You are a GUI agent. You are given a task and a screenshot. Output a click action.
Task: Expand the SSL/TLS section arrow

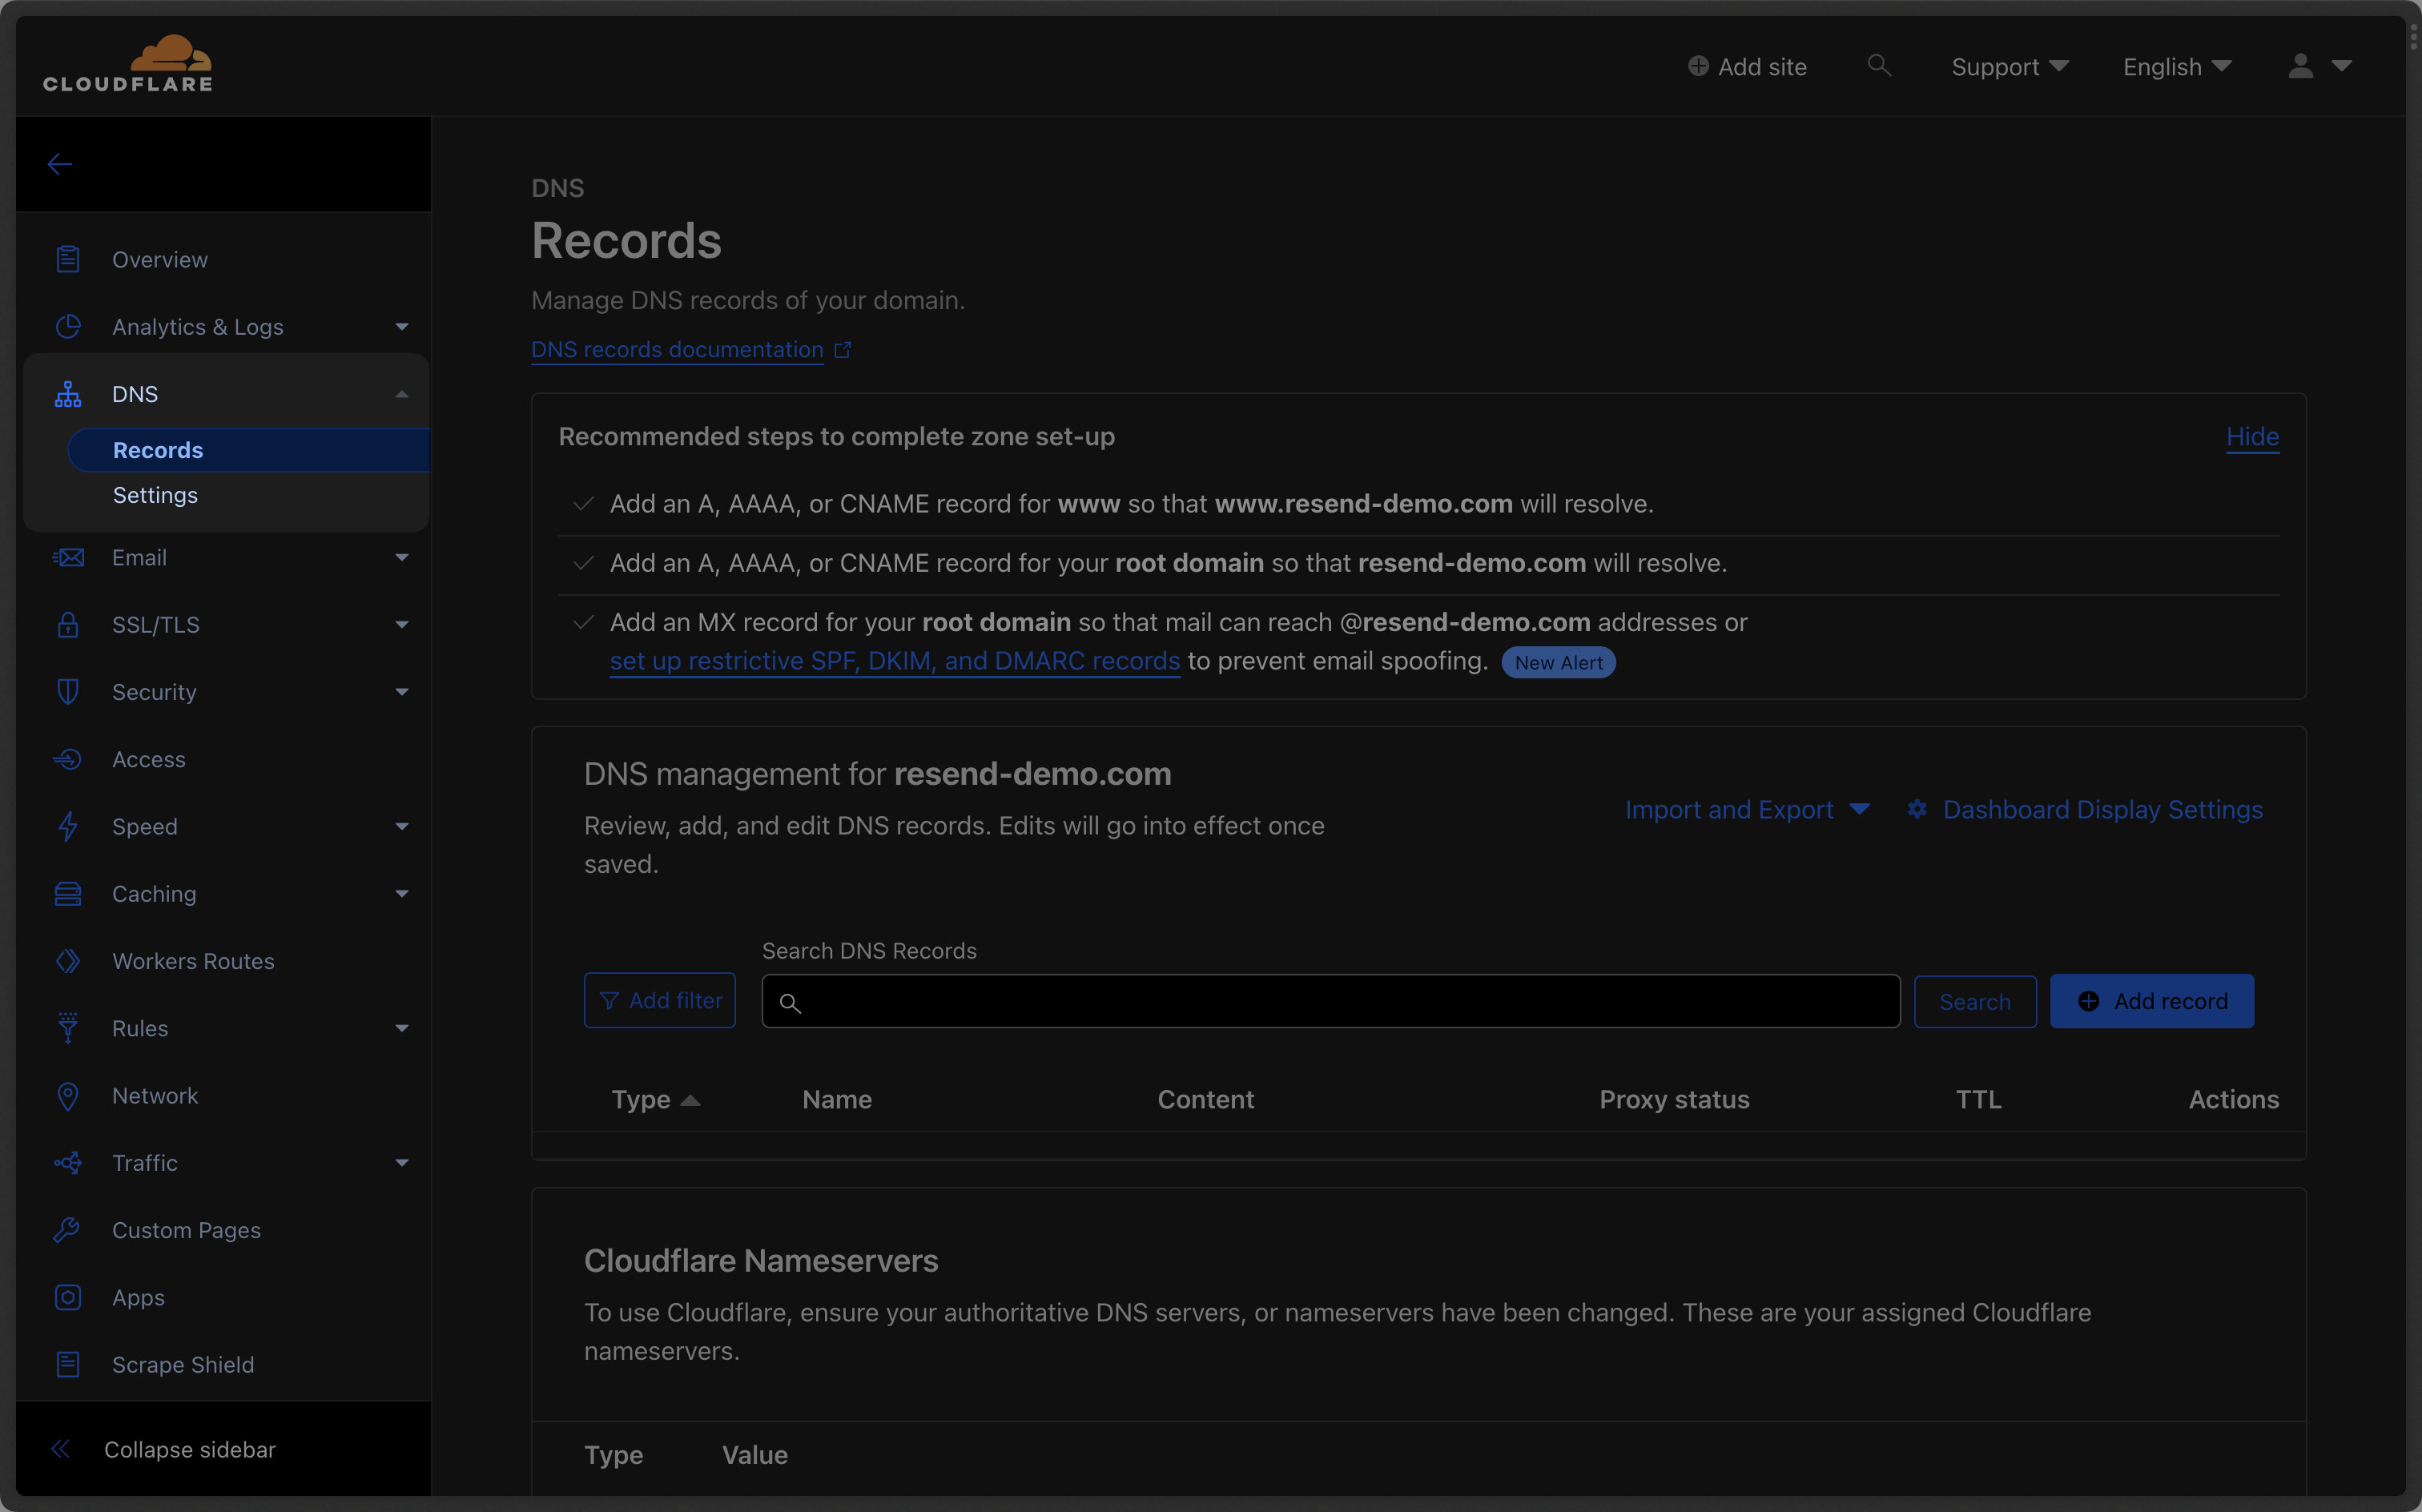pyautogui.click(x=402, y=625)
